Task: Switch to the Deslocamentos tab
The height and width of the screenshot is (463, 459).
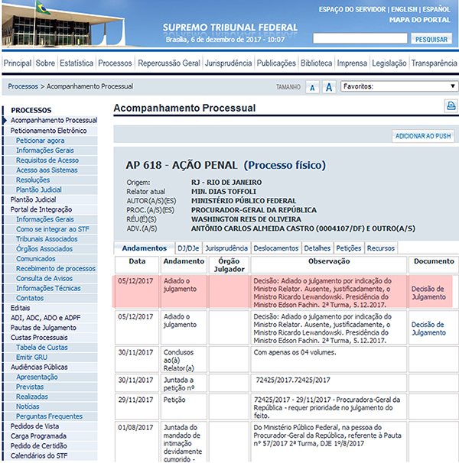Action: tap(276, 248)
